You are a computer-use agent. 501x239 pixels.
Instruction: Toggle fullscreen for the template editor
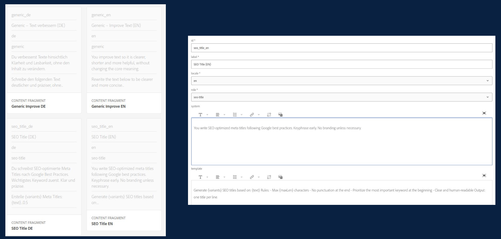point(484,176)
